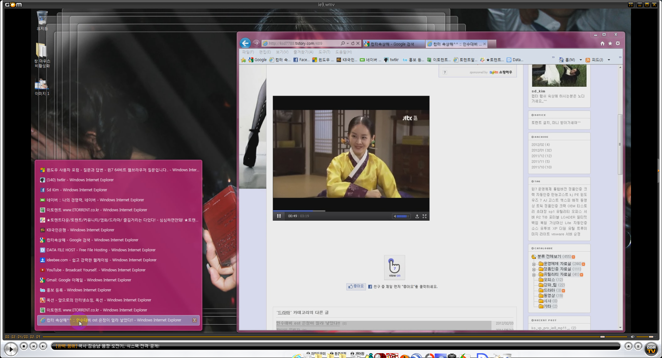Seek on the GOM player progress bar
Screen dimensions: 662x358
point(334,337)
